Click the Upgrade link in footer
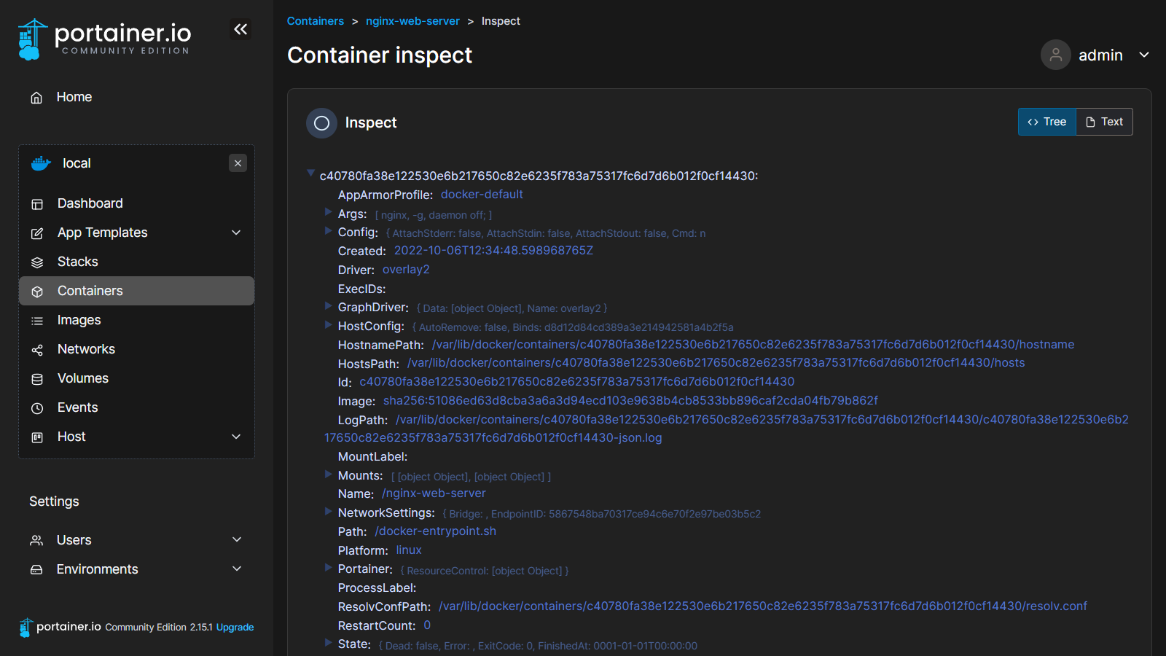The width and height of the screenshot is (1166, 656). coord(235,627)
